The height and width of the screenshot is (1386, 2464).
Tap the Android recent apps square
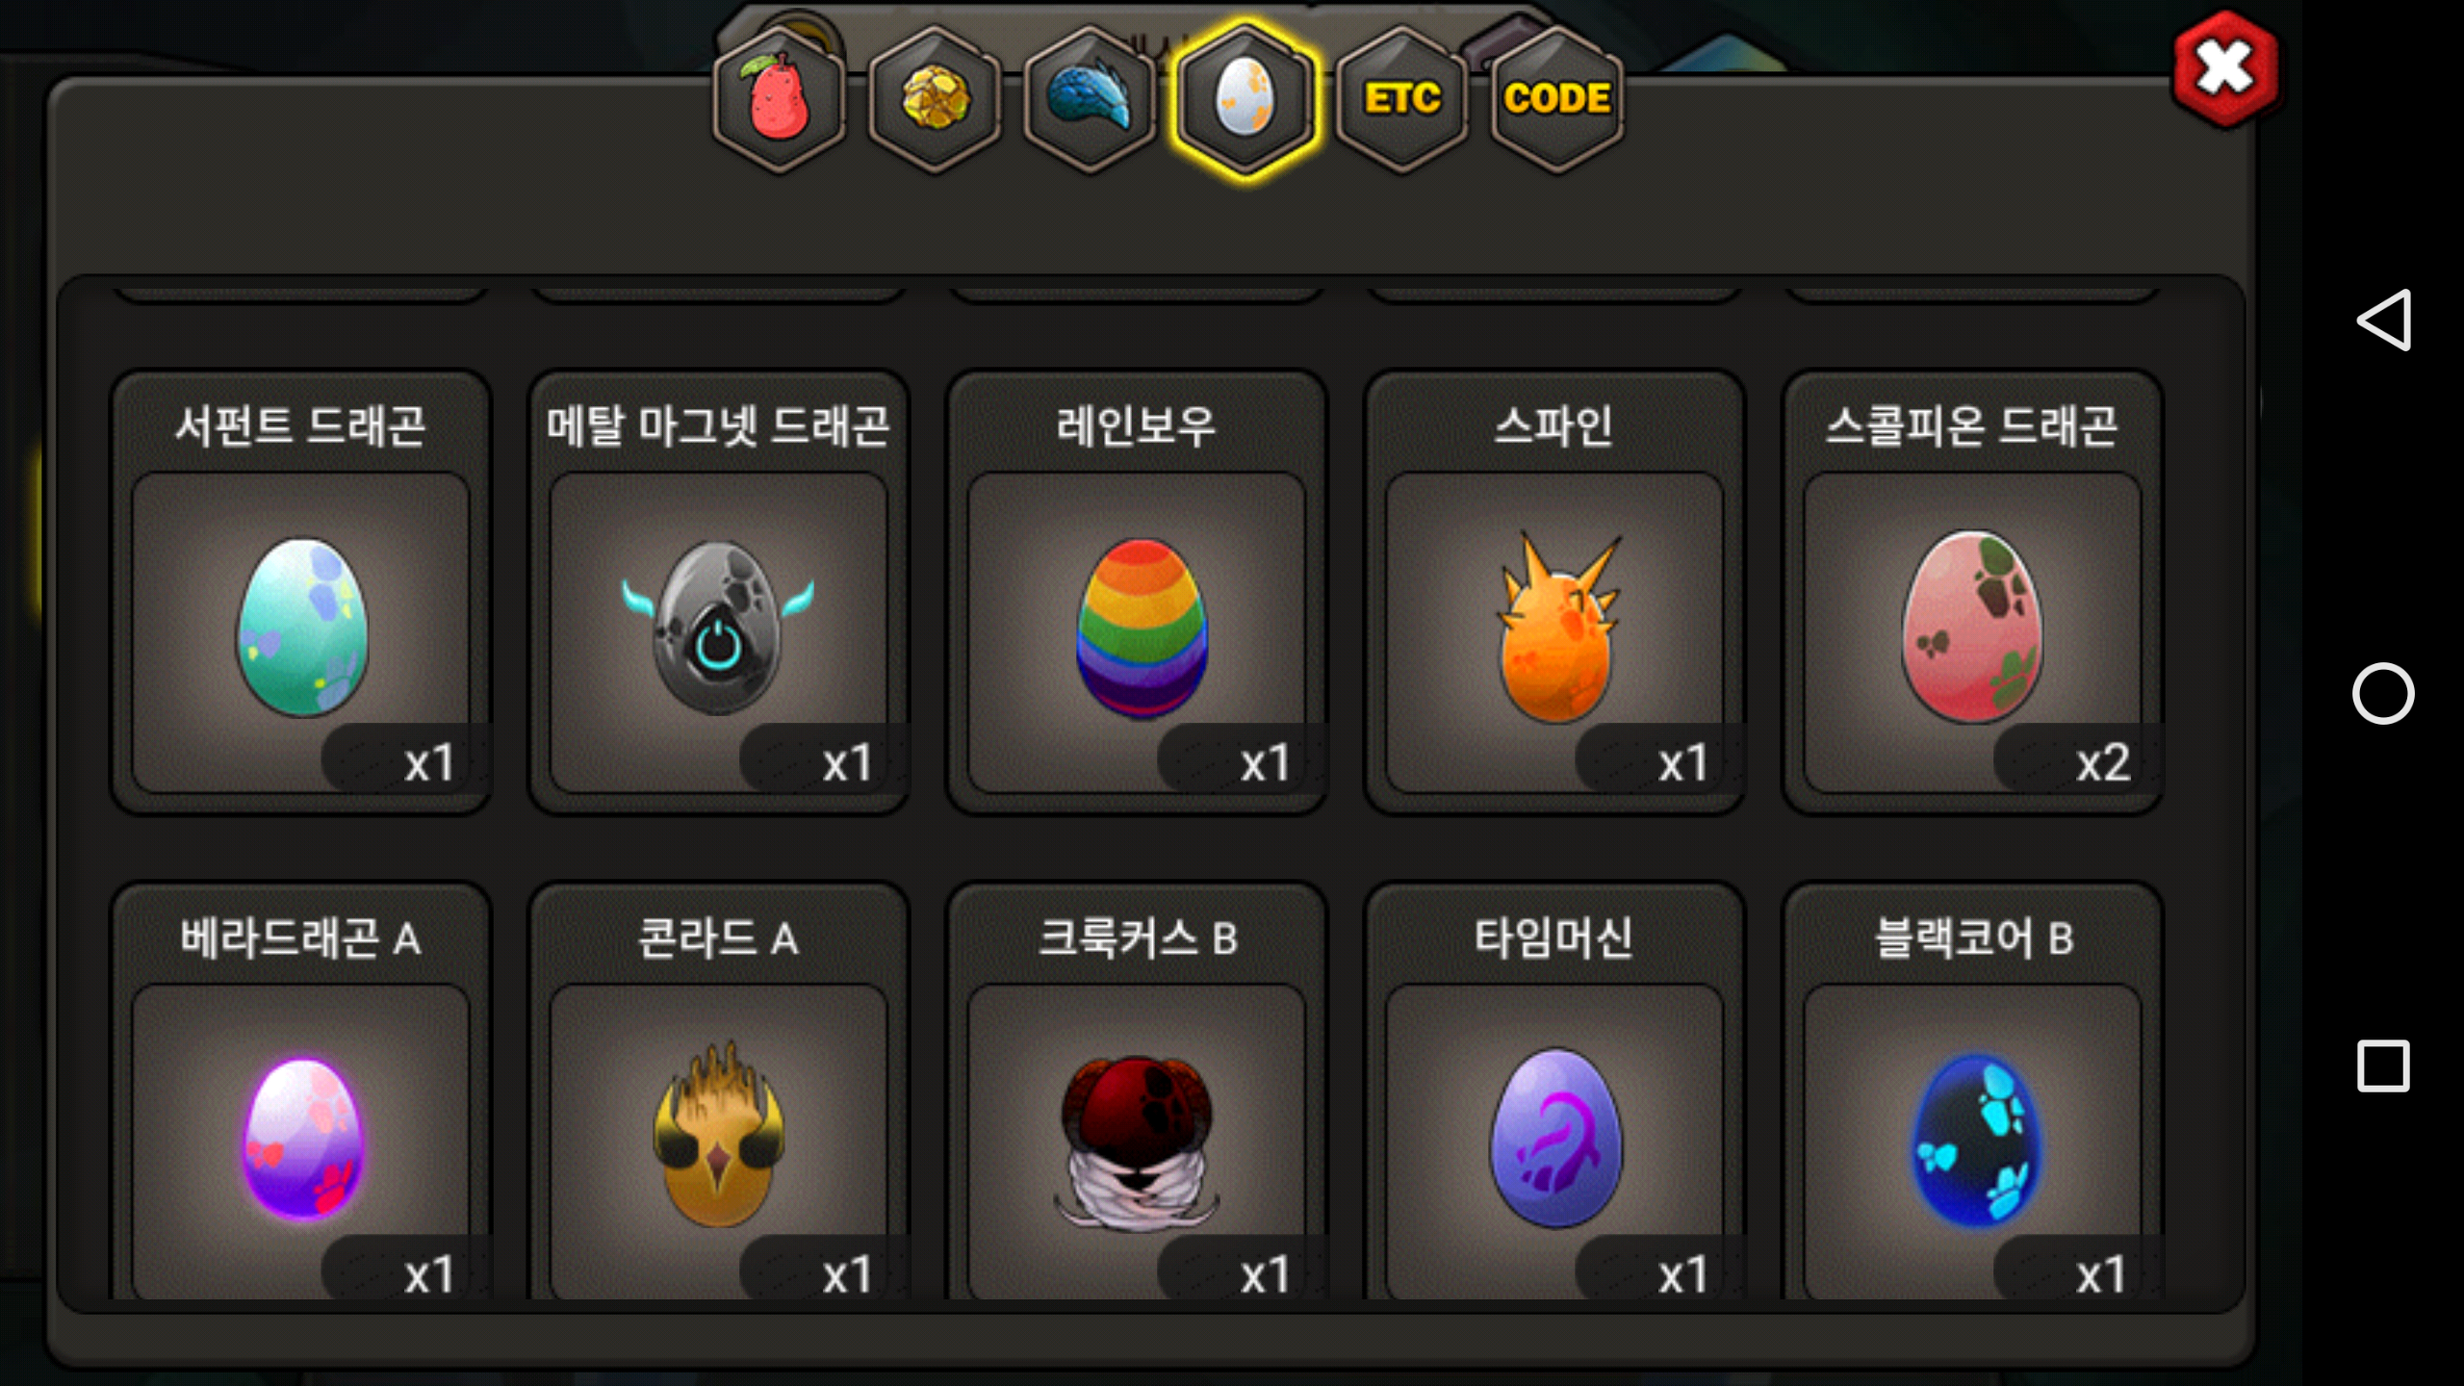[x=2383, y=1065]
